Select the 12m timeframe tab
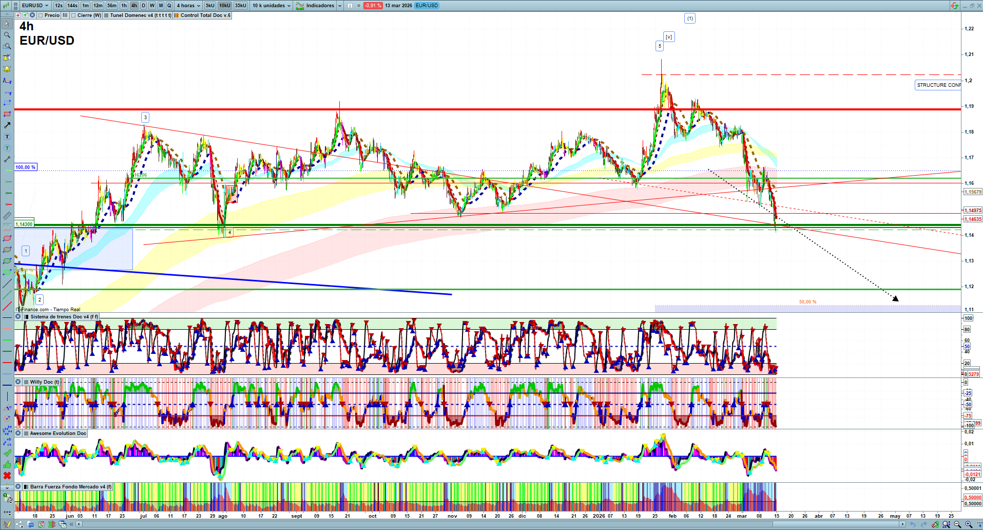983x530 pixels. (98, 6)
